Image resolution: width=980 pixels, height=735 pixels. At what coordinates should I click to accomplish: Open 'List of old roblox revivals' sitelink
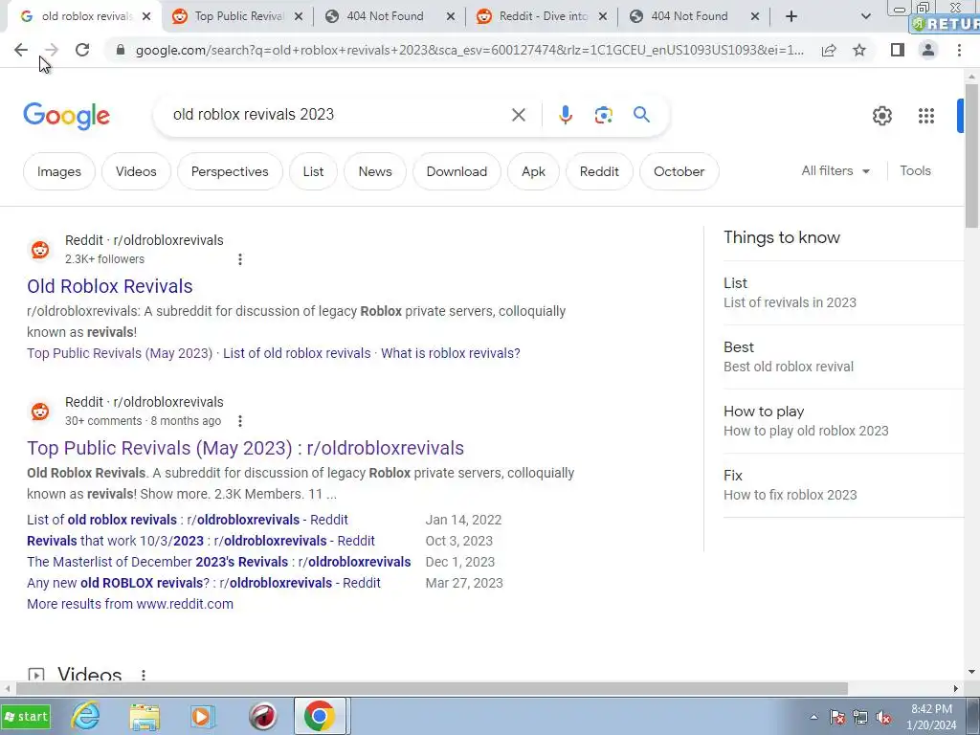point(297,353)
